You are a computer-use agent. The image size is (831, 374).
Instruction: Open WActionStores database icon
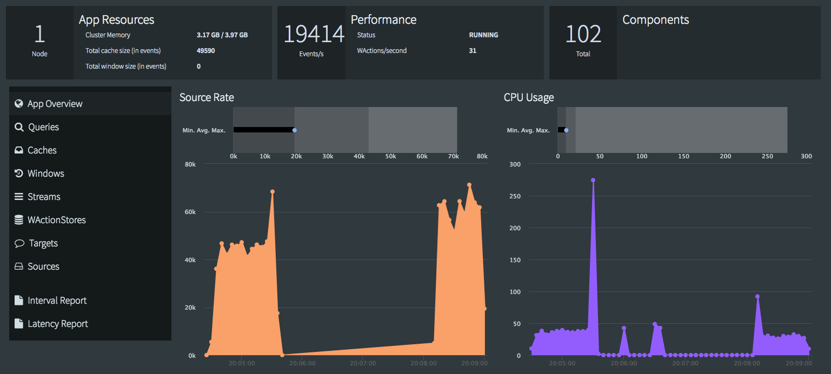19,219
